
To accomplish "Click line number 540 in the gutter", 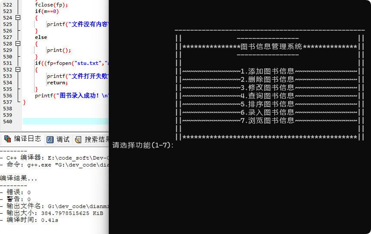I will [8, 122].
